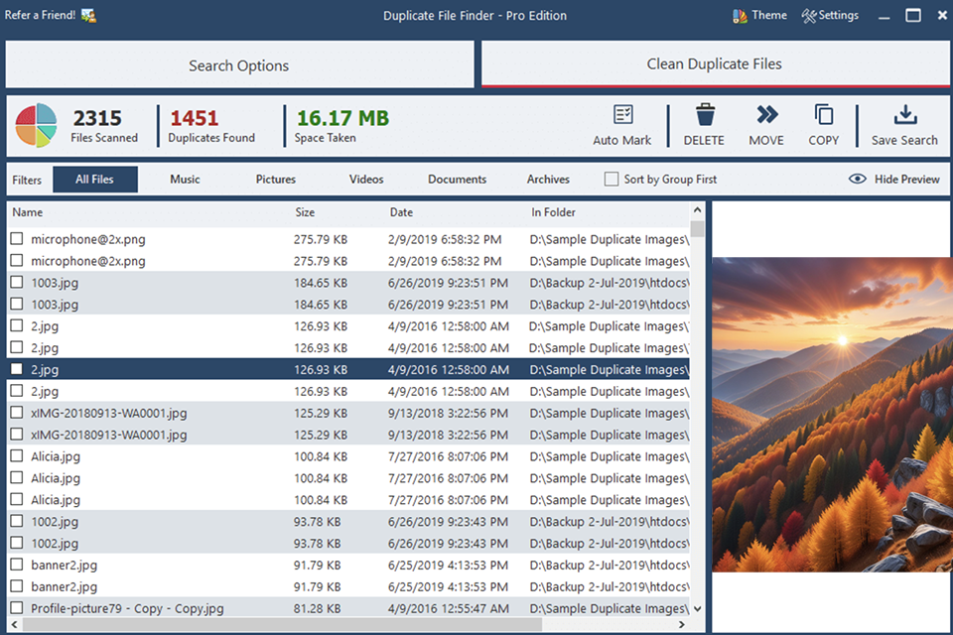Tick the checkbox for banner2.jpg first row
Screen dimensions: 953x635
17,566
